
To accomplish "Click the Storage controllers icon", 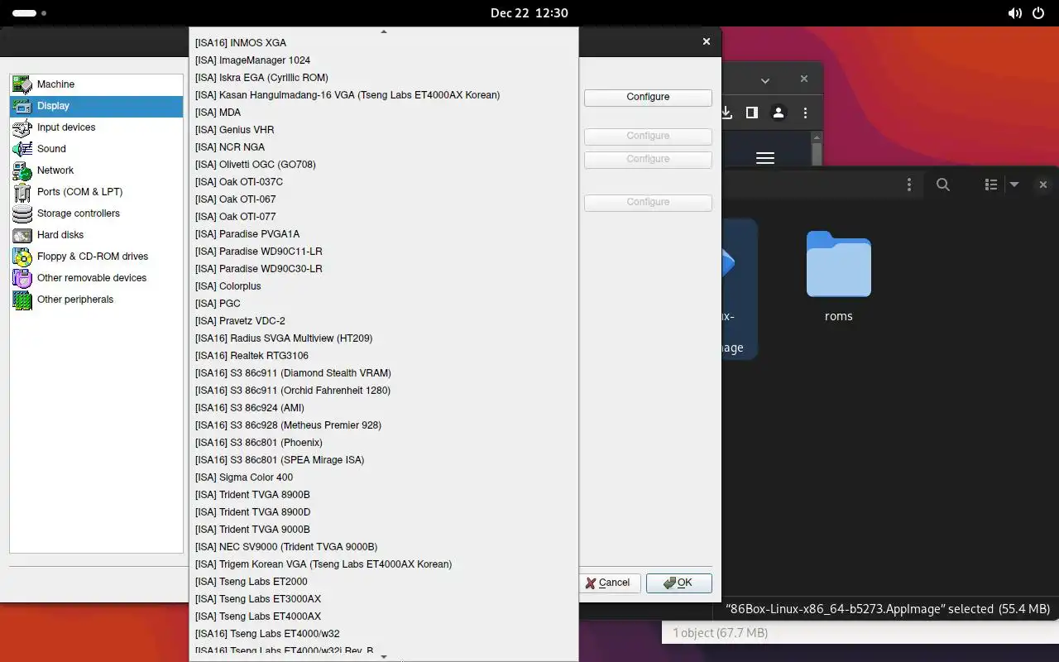I will click(x=22, y=213).
